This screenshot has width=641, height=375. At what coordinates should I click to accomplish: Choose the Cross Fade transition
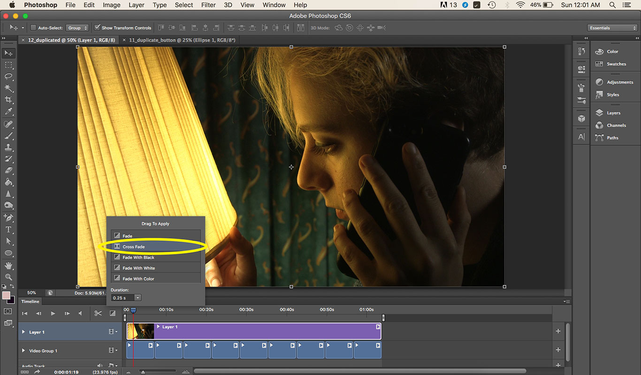pyautogui.click(x=156, y=247)
